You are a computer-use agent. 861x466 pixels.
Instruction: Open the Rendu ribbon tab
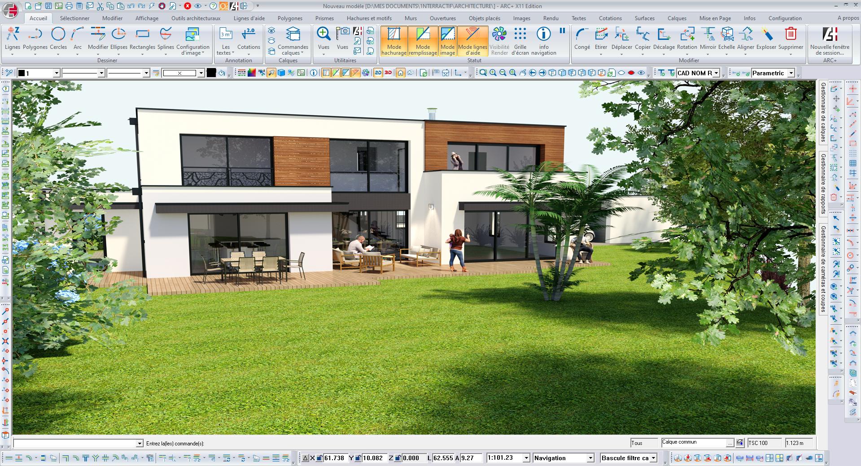pos(551,18)
